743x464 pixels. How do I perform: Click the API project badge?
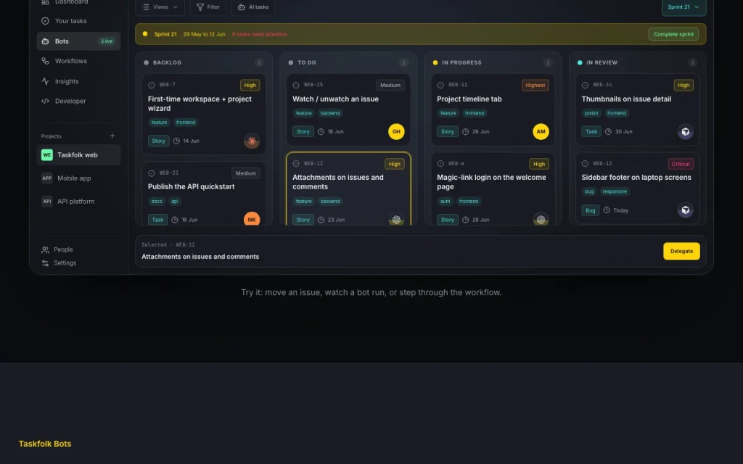pos(47,202)
